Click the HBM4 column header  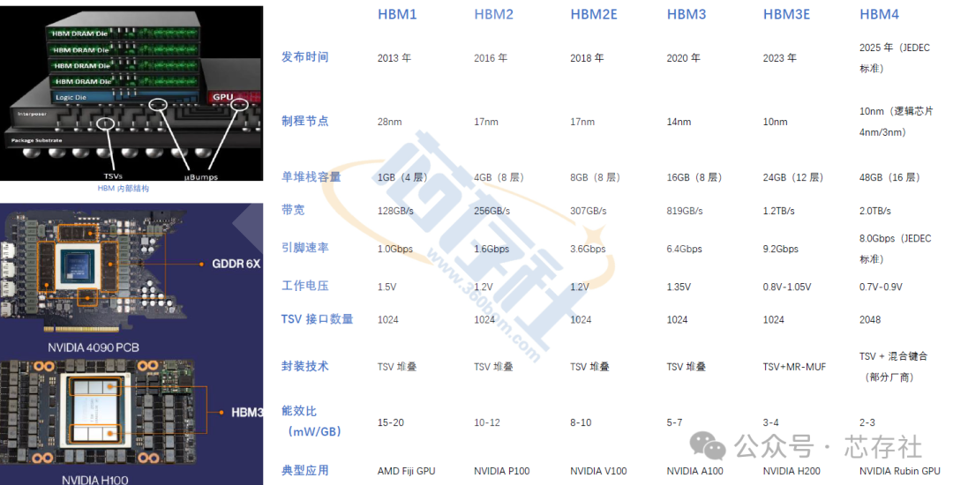pos(879,15)
